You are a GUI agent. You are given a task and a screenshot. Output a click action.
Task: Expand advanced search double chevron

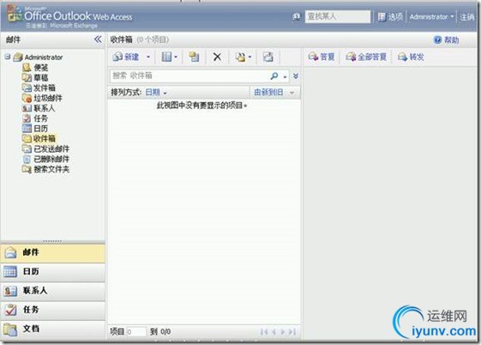[x=296, y=76]
